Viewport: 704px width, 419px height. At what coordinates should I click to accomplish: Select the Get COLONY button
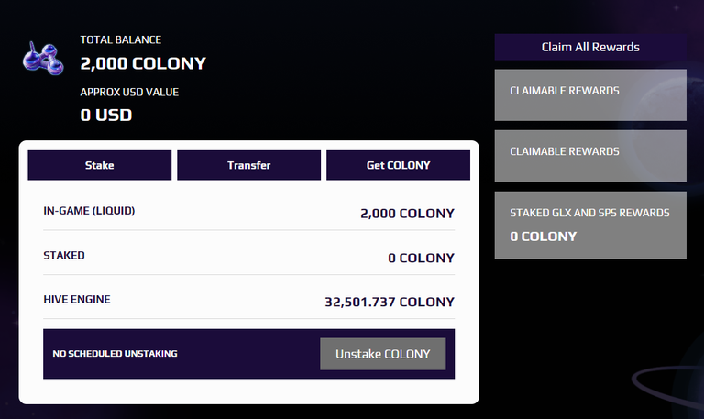[398, 165]
